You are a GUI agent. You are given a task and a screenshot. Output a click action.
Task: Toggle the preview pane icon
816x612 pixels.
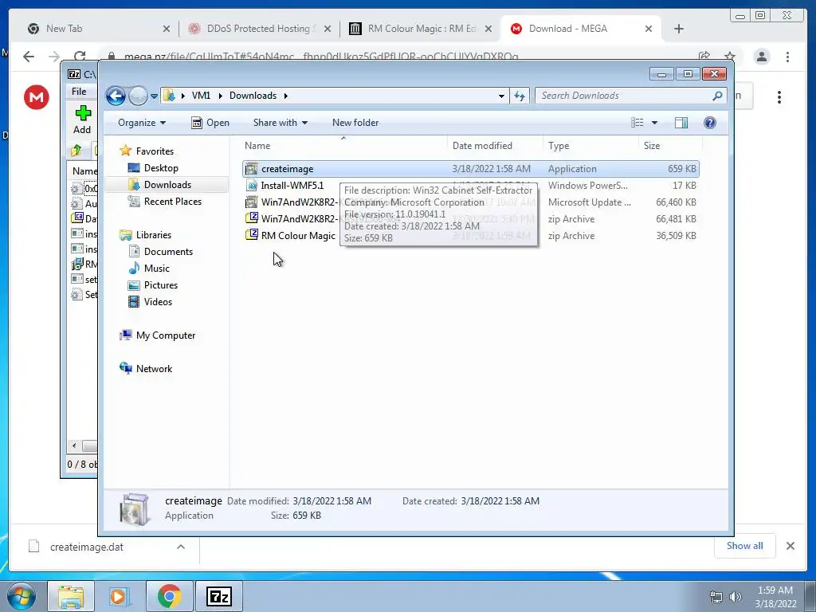coord(681,123)
